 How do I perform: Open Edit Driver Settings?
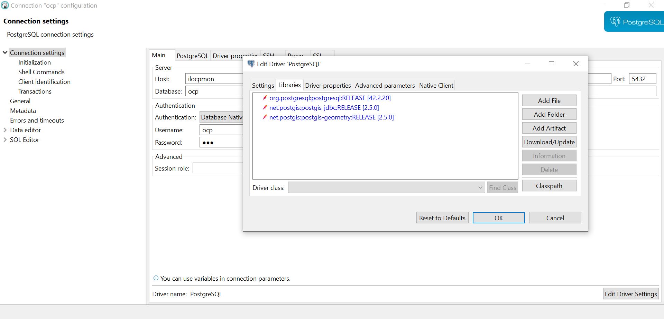pyautogui.click(x=631, y=293)
